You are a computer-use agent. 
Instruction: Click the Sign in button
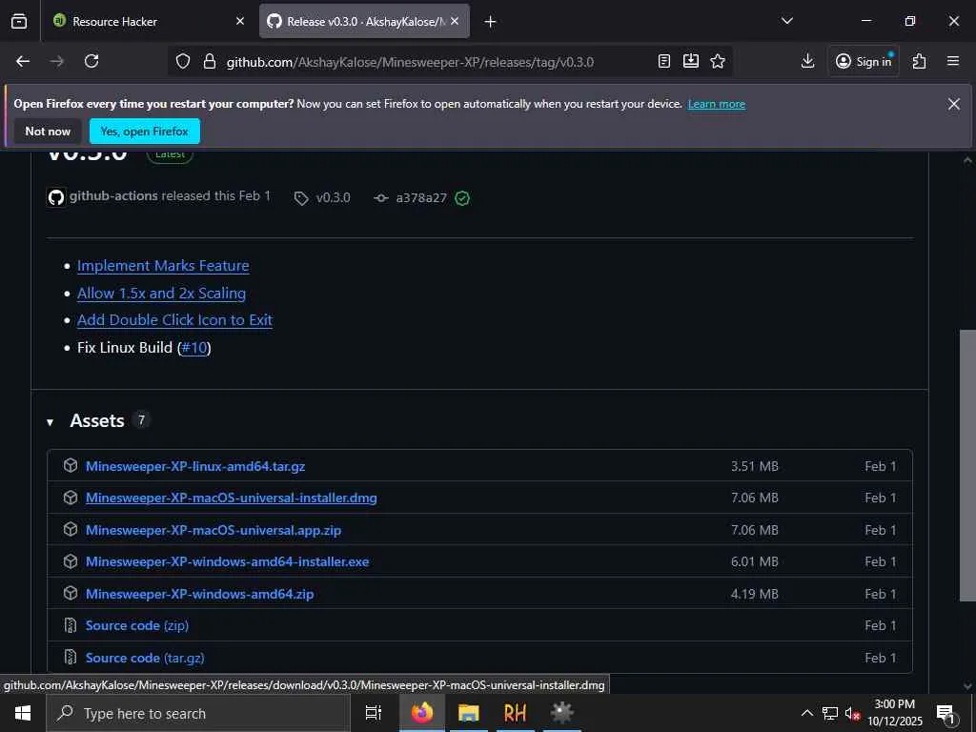(864, 61)
